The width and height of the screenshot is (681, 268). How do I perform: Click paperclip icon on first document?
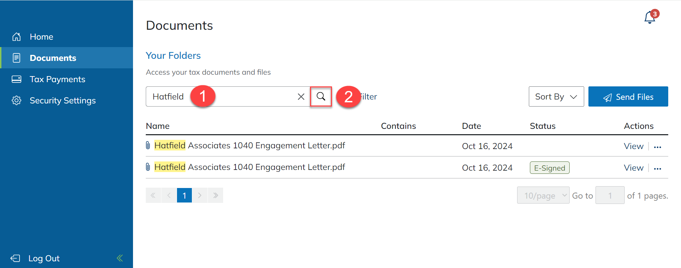[x=148, y=146]
